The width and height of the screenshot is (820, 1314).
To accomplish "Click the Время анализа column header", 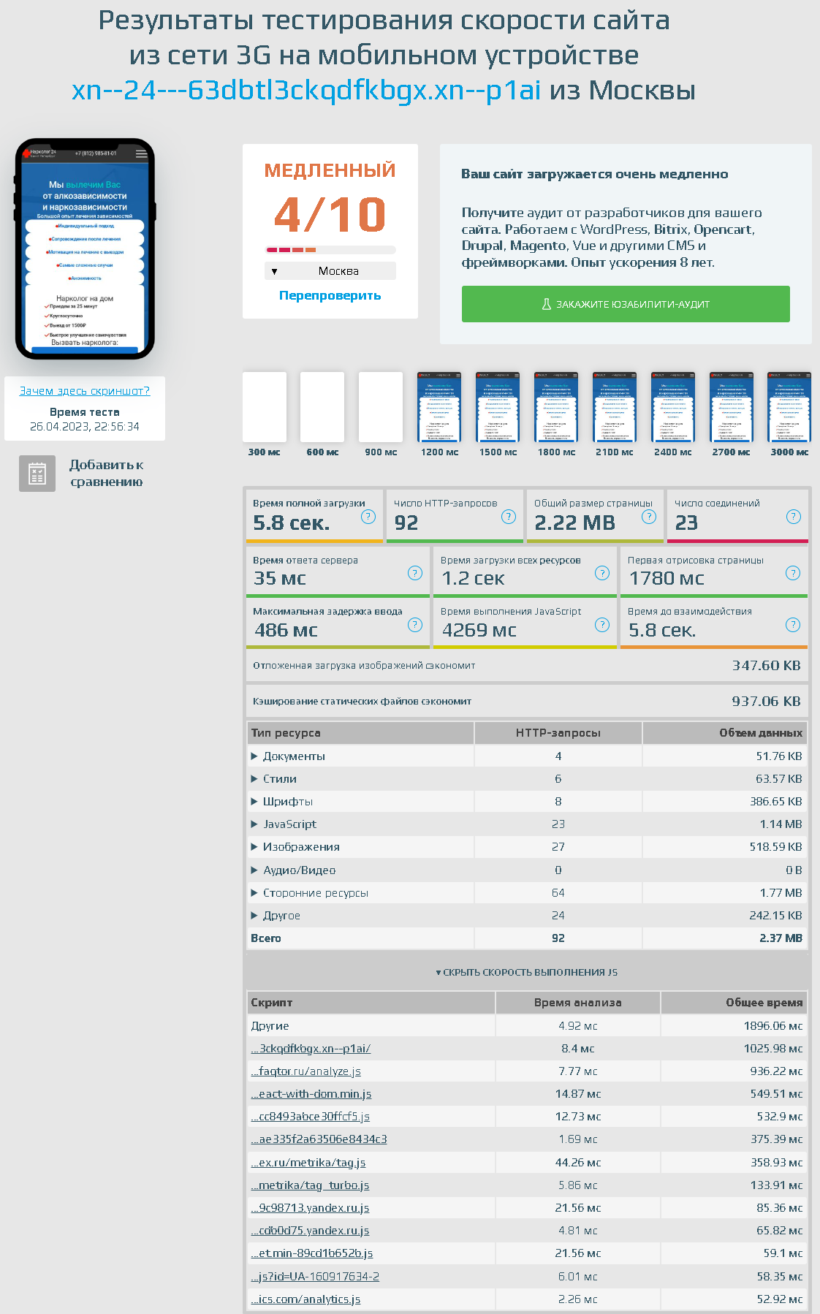I will point(577,1003).
